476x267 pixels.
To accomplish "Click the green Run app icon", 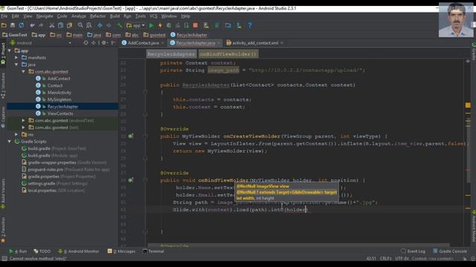I will point(152,25).
